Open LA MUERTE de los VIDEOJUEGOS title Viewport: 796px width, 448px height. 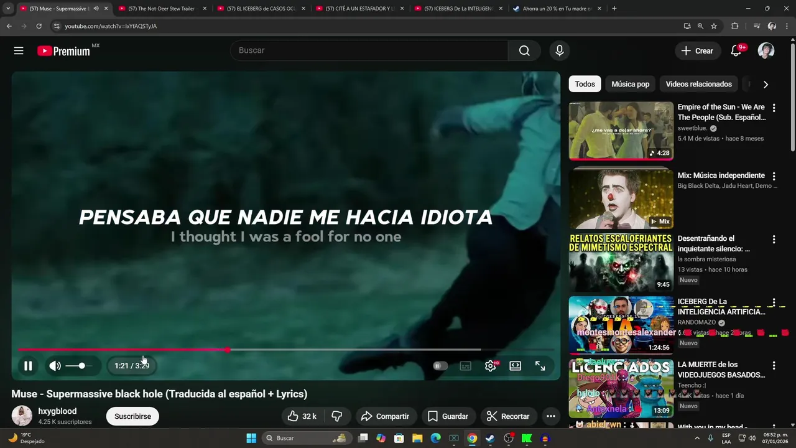[x=721, y=370]
